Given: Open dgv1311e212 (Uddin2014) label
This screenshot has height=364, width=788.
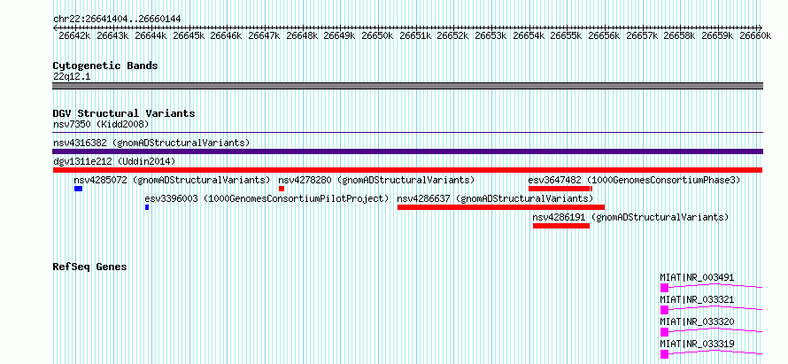Looking at the screenshot, I should (x=114, y=161).
